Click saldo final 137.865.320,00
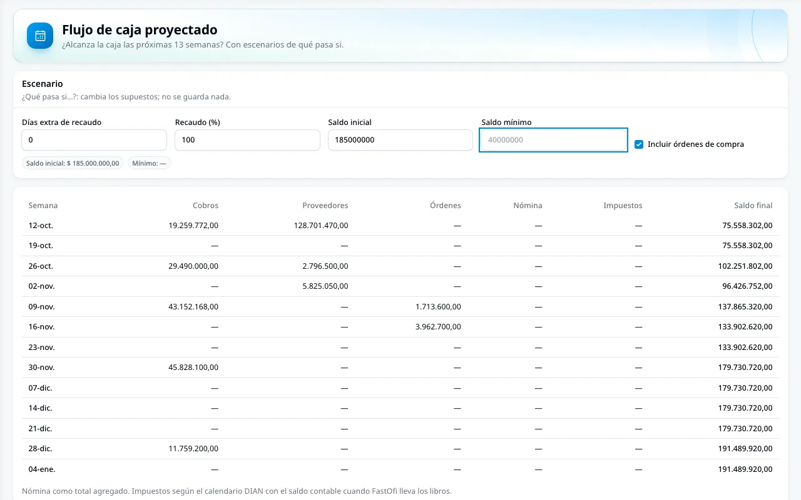This screenshot has width=801, height=500. (x=745, y=307)
